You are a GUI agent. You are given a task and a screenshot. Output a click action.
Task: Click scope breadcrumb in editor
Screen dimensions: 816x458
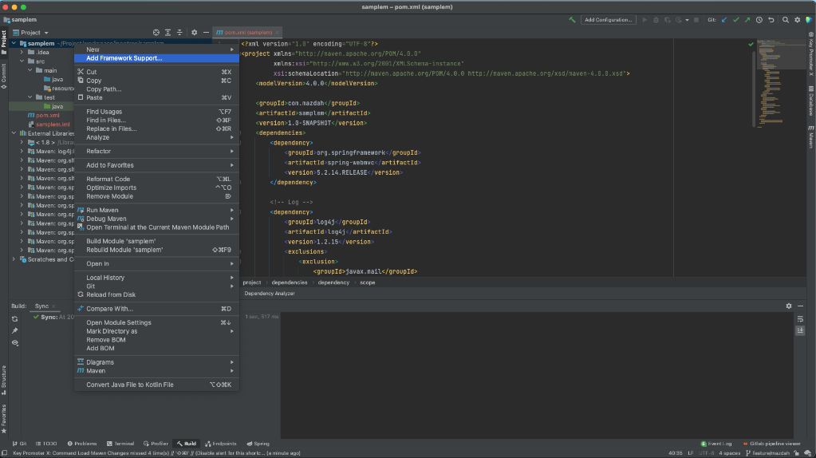click(368, 282)
